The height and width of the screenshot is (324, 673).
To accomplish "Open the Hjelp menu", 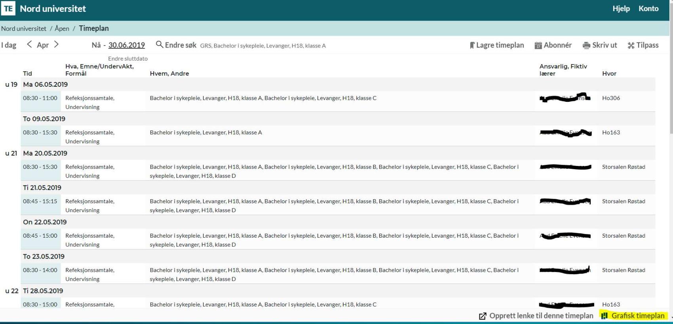I will [x=621, y=9].
